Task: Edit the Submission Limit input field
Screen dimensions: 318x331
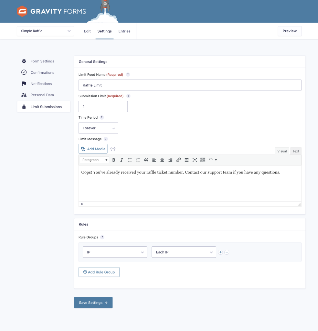Action: coord(103,106)
